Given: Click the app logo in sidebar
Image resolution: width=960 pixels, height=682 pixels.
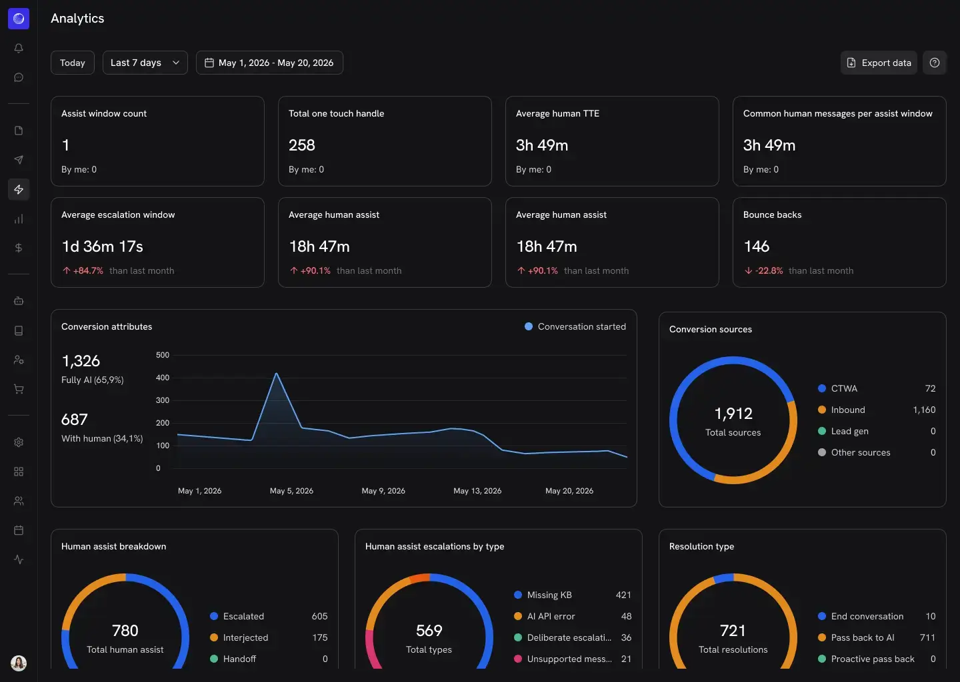Looking at the screenshot, I should (19, 19).
